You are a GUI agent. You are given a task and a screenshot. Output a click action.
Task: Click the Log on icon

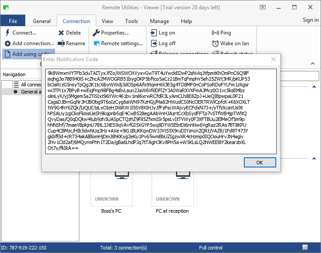(153, 33)
